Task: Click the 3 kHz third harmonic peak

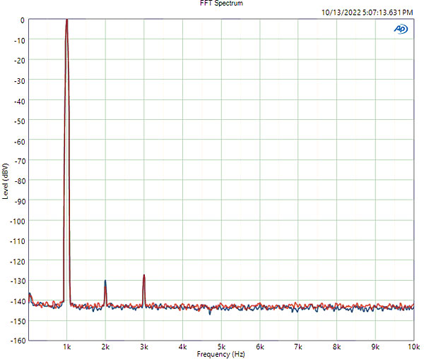Action: pyautogui.click(x=143, y=276)
